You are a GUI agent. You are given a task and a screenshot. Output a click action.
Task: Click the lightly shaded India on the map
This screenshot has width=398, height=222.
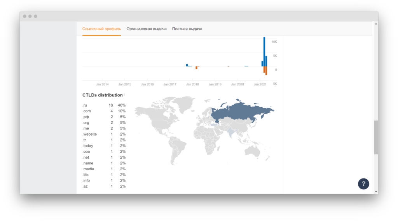tap(232, 132)
